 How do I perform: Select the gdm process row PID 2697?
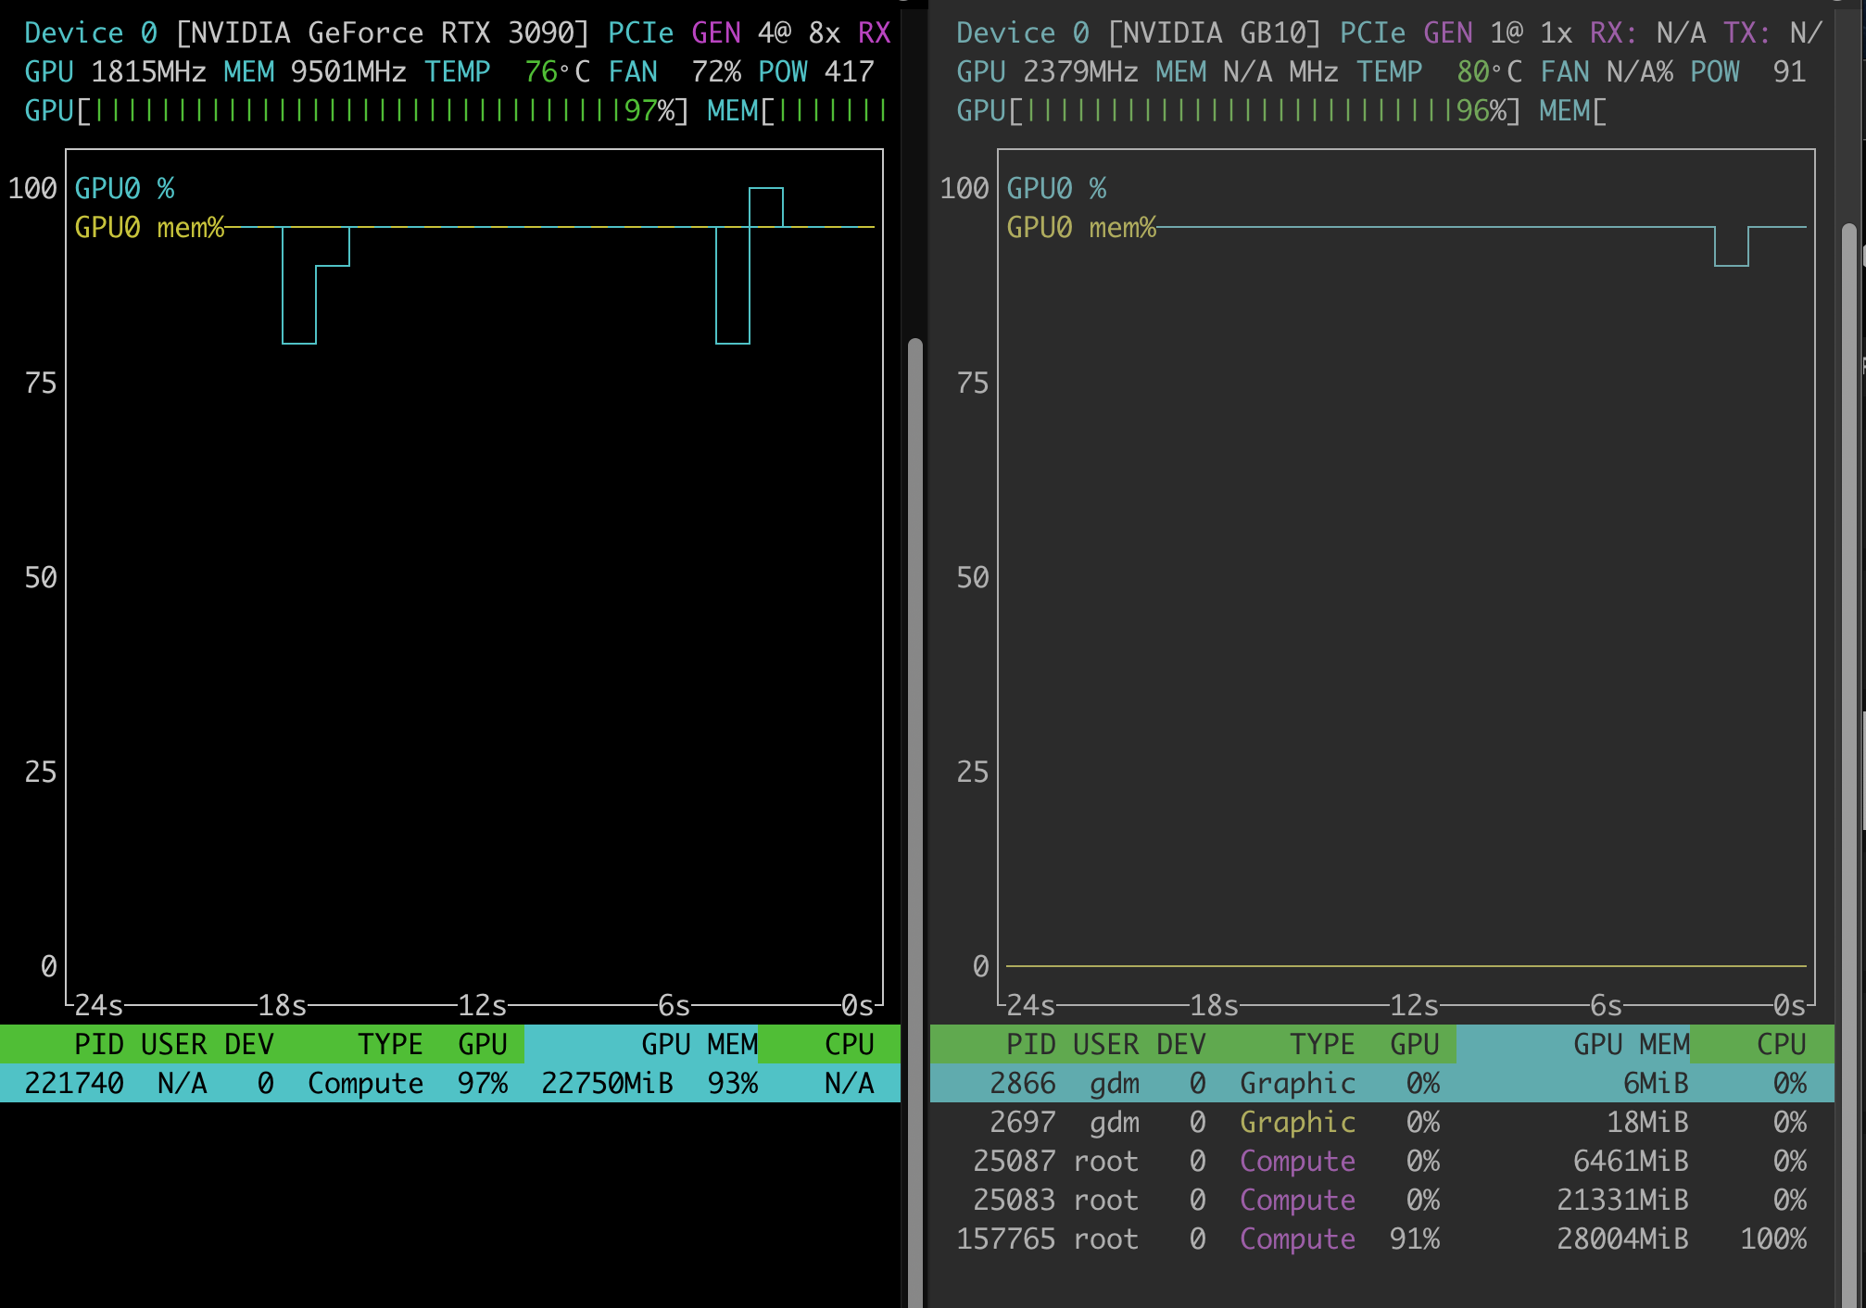point(1381,1122)
